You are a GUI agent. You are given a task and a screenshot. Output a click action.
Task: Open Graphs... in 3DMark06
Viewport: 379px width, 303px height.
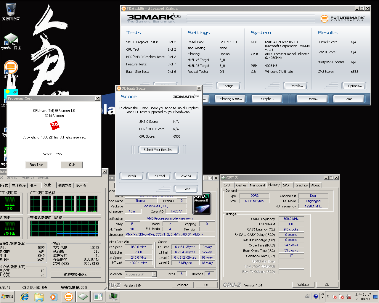tap(268, 99)
